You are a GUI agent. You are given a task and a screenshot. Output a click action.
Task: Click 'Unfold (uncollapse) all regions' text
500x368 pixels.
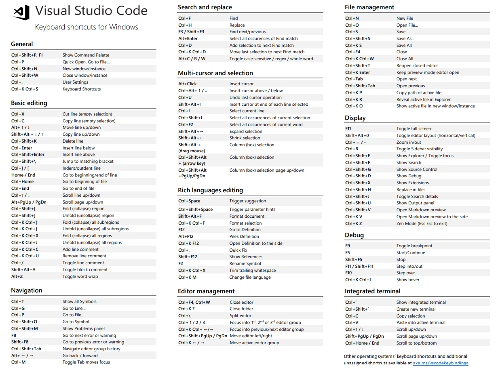(92, 242)
